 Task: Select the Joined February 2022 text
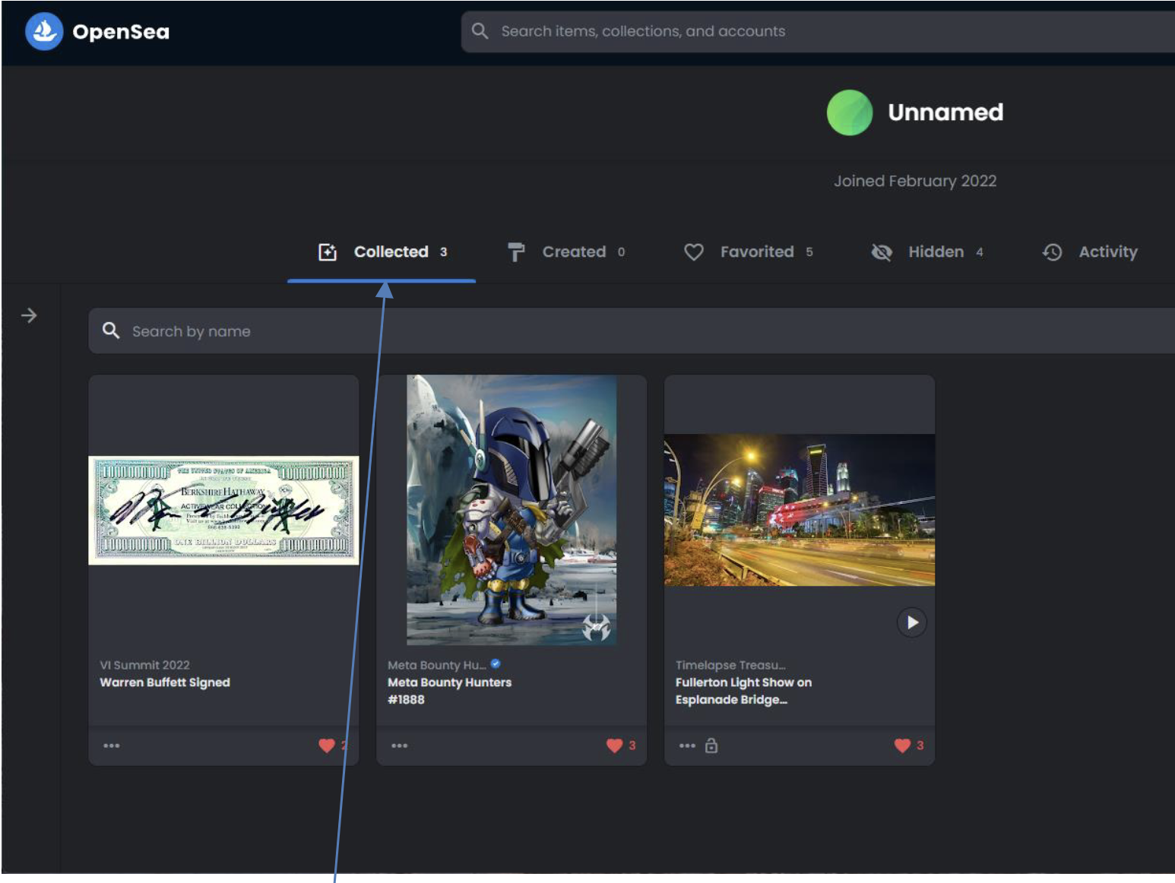(915, 181)
